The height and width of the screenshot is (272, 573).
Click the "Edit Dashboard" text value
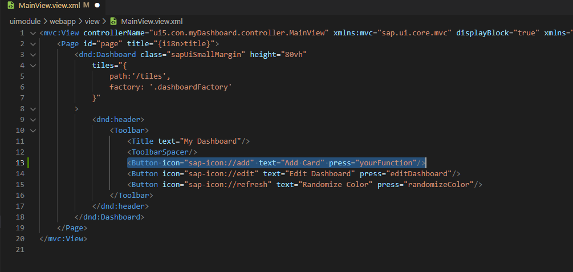320,174
